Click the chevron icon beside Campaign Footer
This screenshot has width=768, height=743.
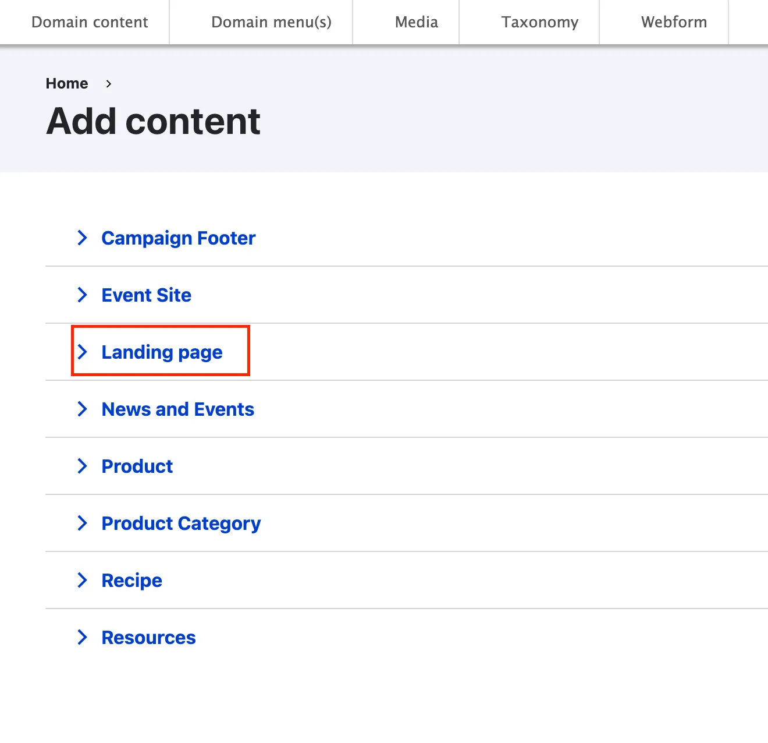pos(82,238)
